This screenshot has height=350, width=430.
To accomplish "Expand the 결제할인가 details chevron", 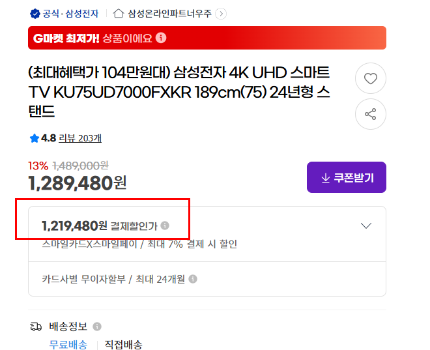I will pyautogui.click(x=366, y=226).
